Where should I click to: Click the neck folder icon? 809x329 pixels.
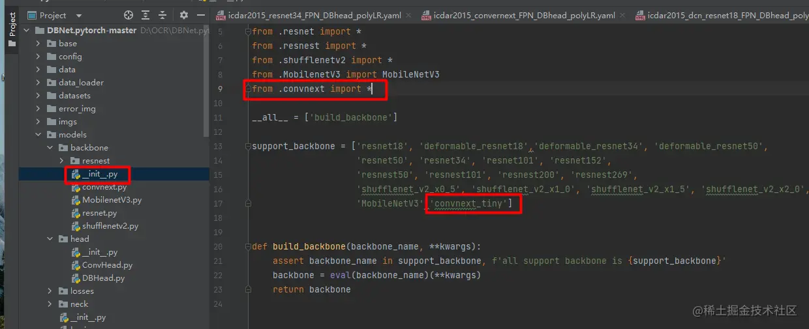(63, 304)
